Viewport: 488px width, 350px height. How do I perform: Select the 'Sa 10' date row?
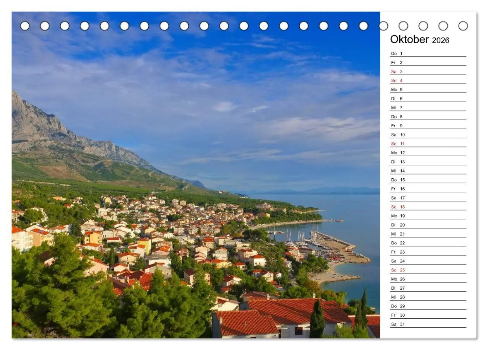[x=428, y=135]
